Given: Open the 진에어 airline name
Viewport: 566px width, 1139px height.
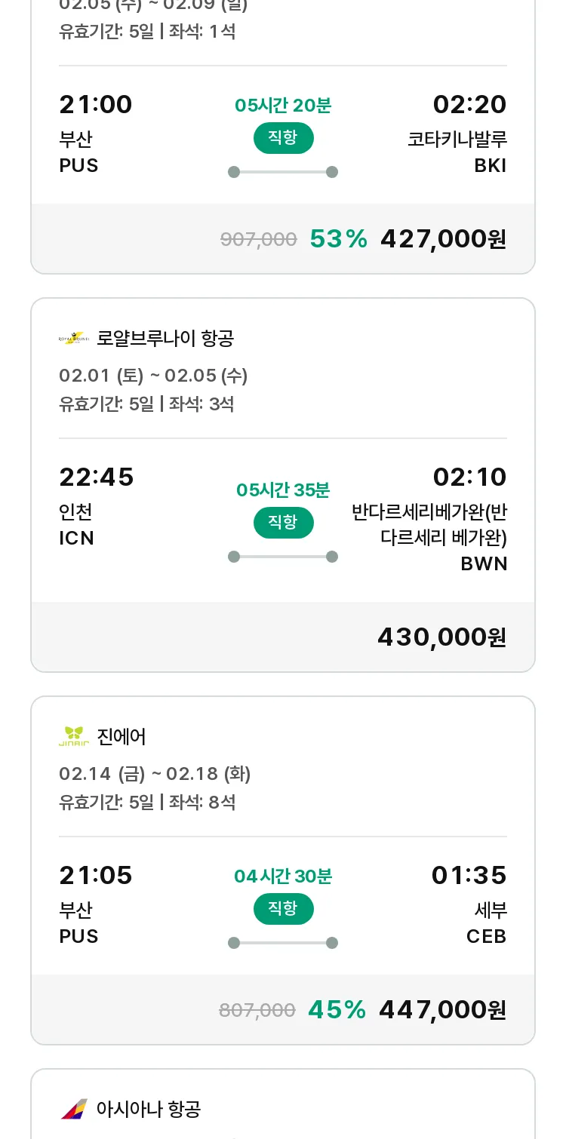Looking at the screenshot, I should (x=122, y=736).
